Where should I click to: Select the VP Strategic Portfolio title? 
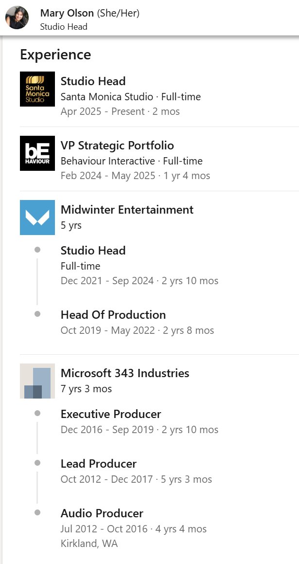tap(117, 146)
